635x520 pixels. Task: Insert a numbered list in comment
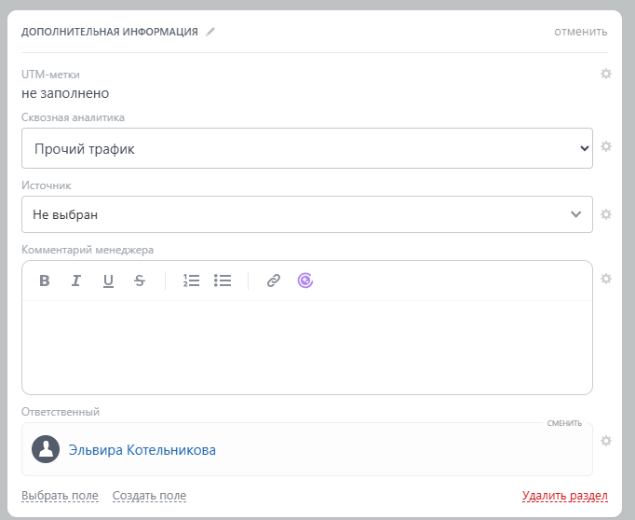192,281
